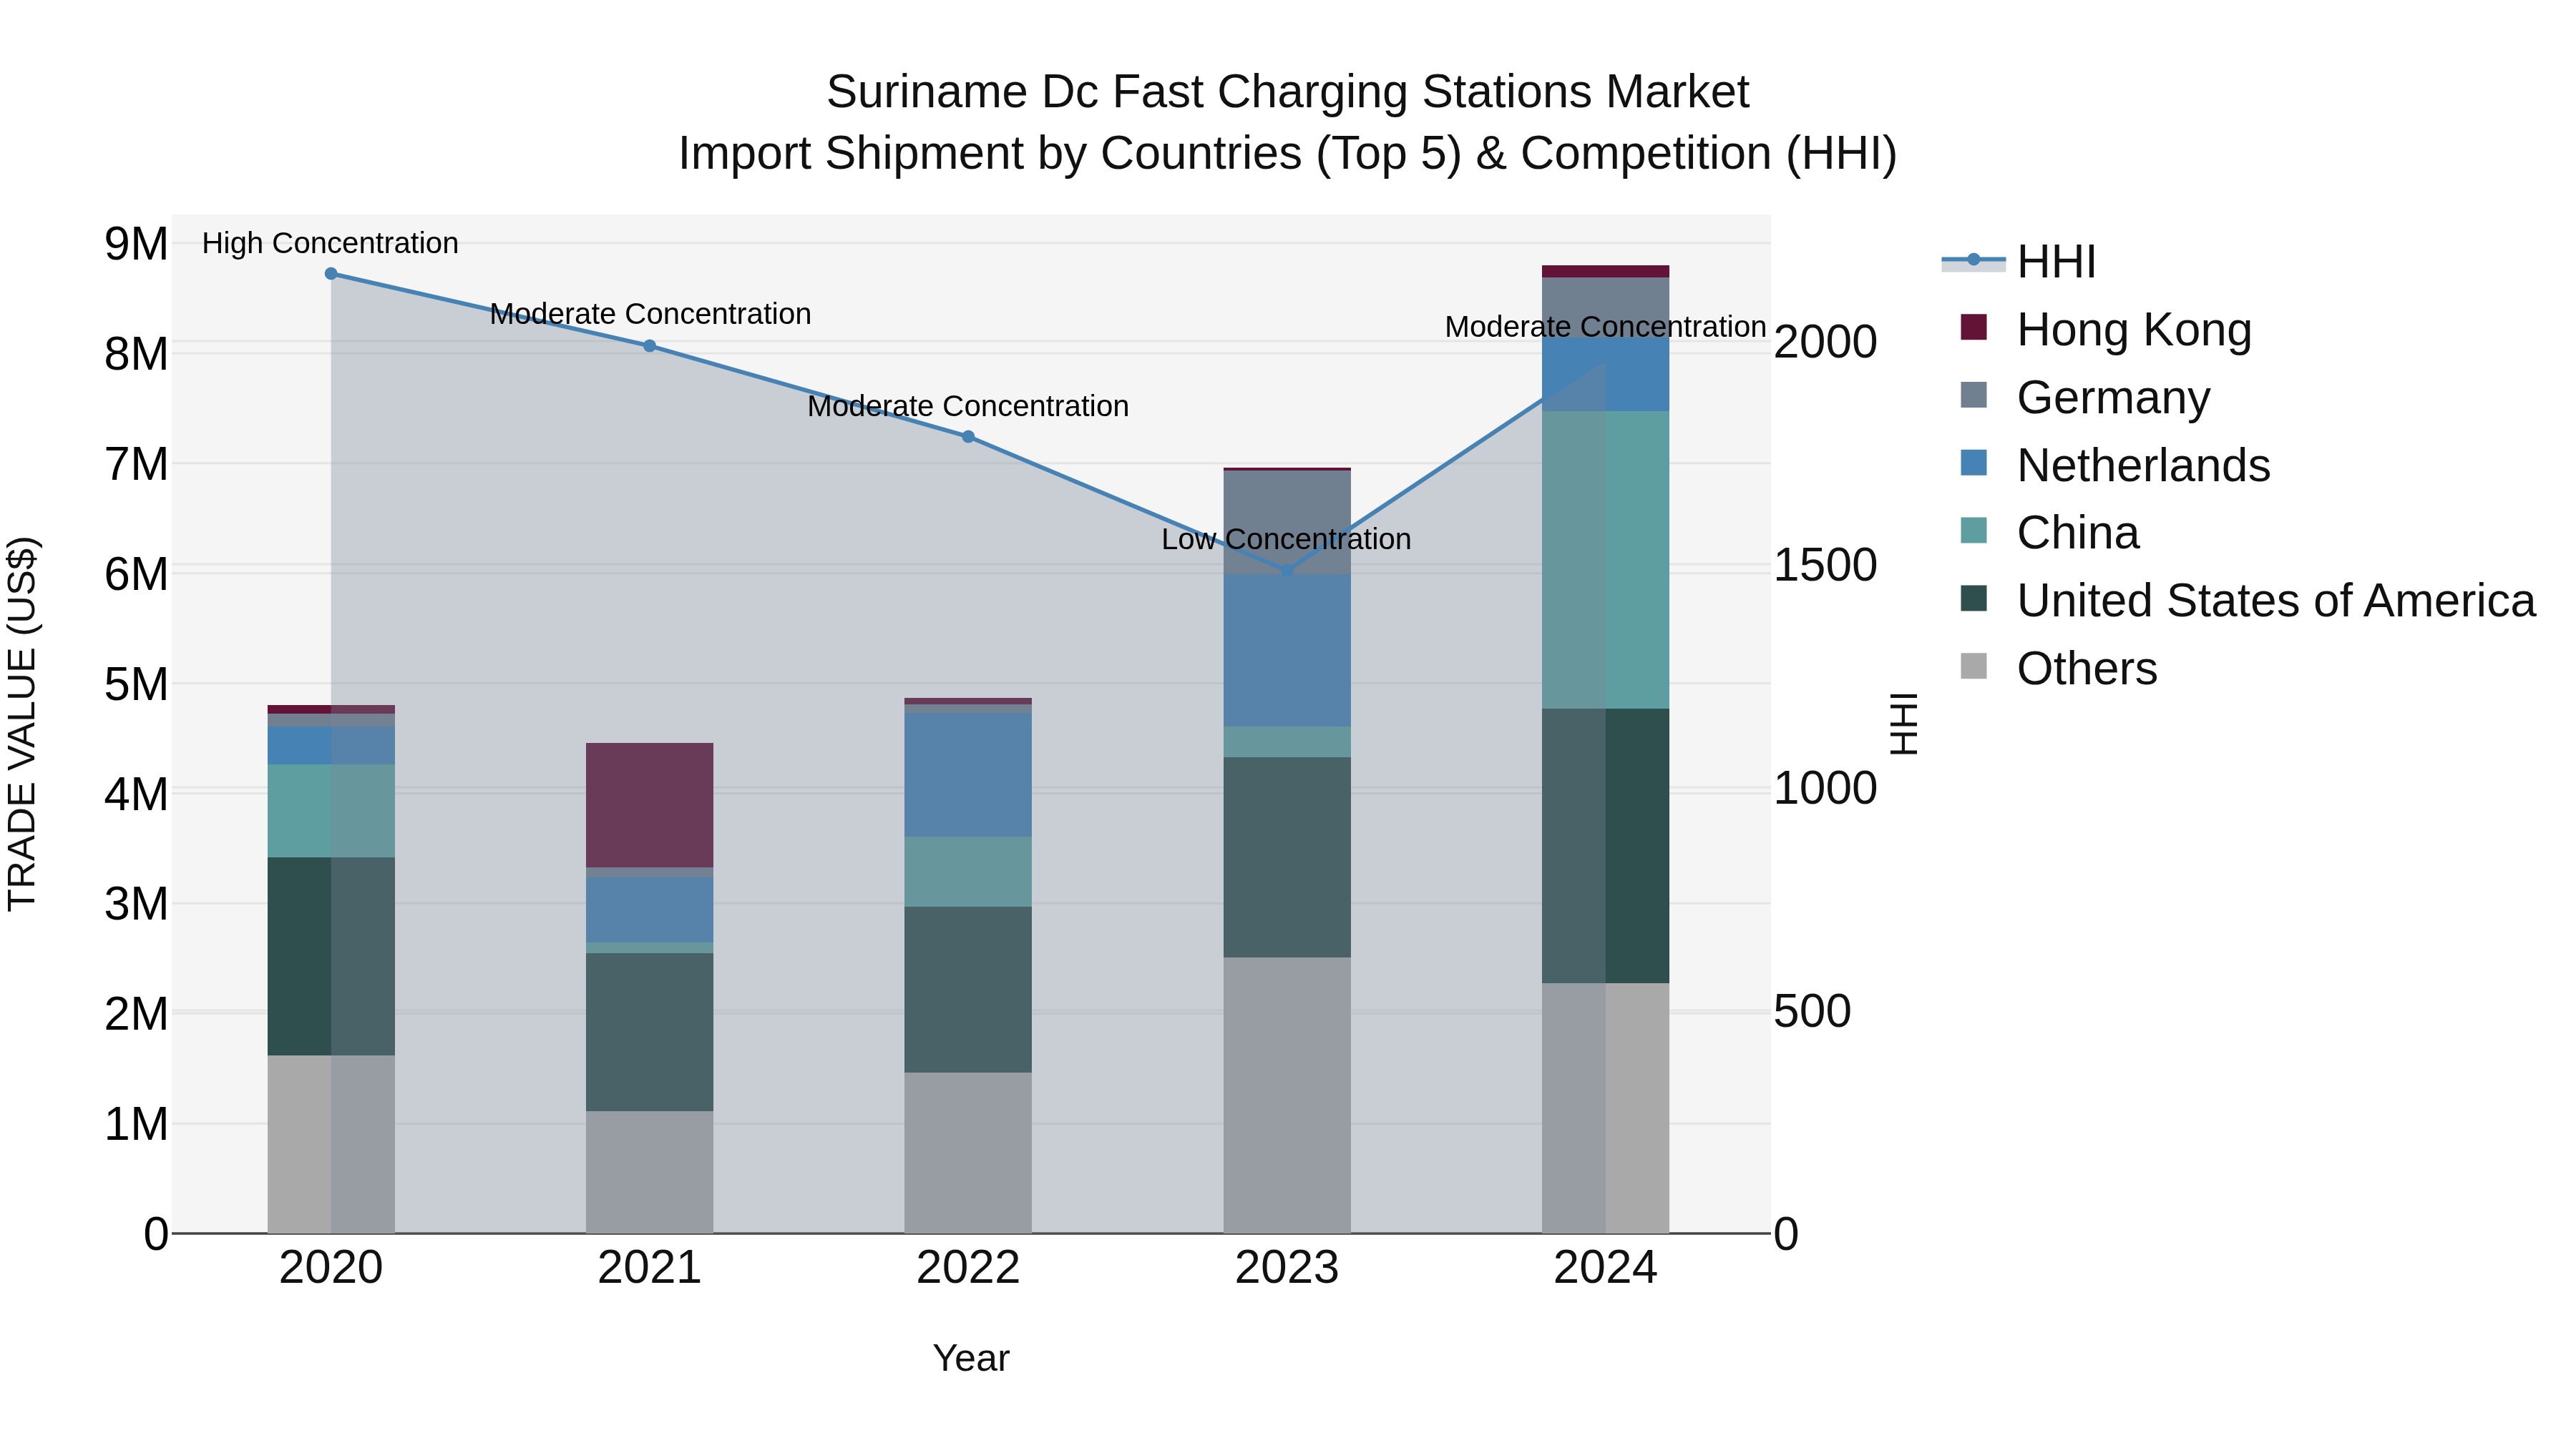Click the '500' HHI axis tick label
This screenshot has width=2576, height=1448.
pyautogui.click(x=1813, y=1011)
